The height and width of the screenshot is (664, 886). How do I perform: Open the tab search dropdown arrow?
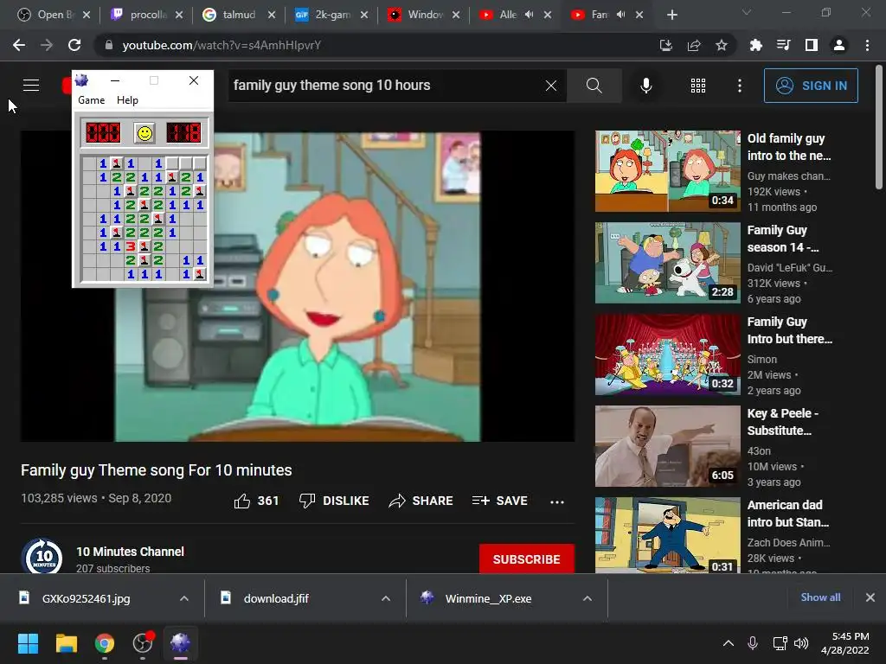click(747, 12)
